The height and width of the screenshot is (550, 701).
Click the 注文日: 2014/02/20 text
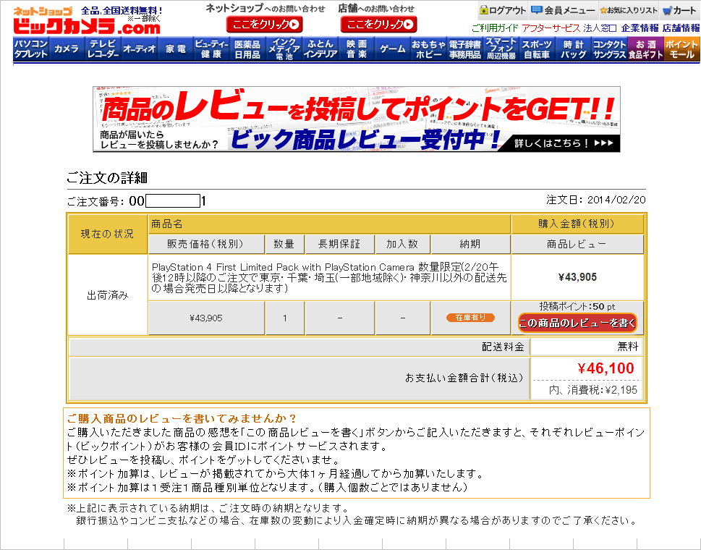pos(595,200)
